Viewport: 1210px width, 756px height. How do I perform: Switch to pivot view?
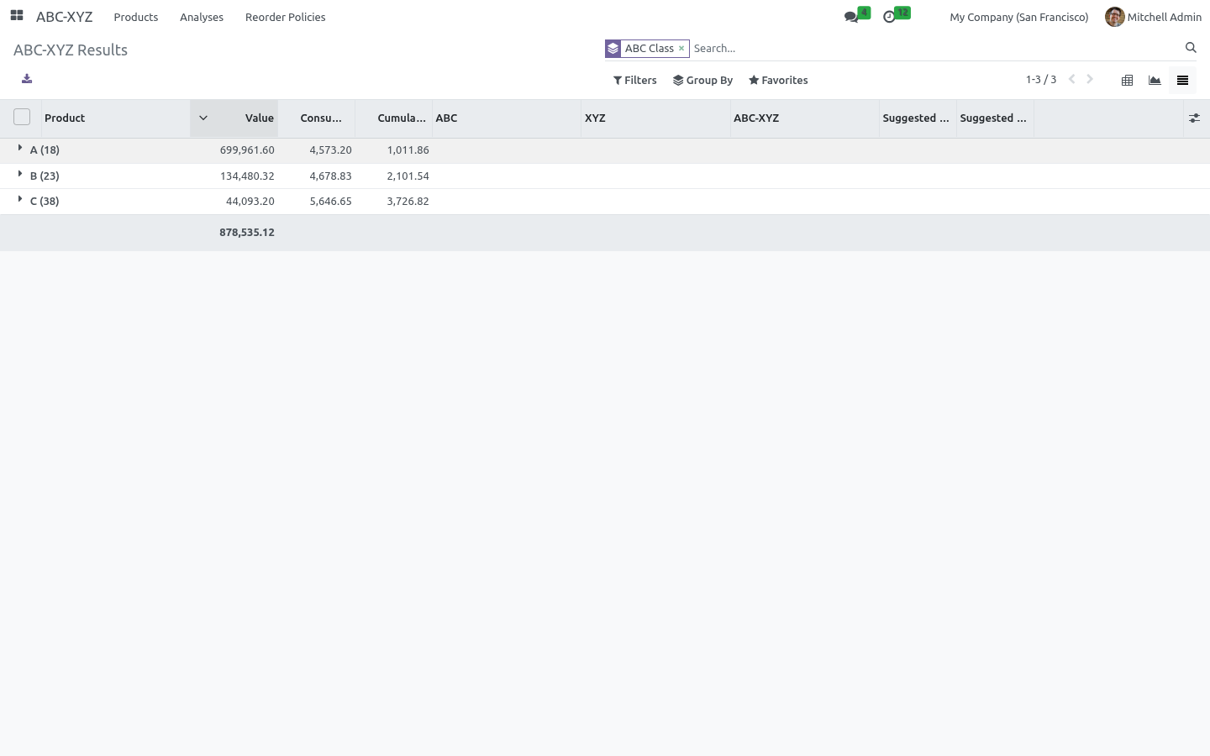pos(1128,81)
